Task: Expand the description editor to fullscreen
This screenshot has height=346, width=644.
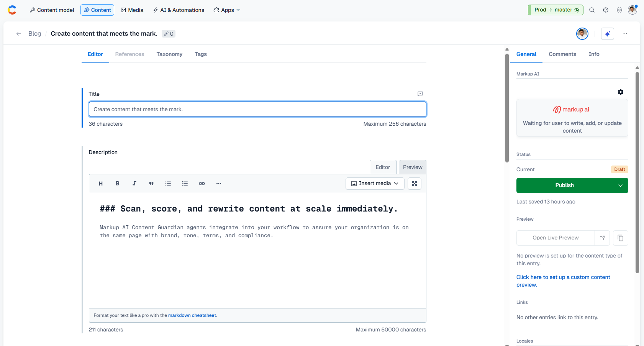Action: tap(415, 184)
